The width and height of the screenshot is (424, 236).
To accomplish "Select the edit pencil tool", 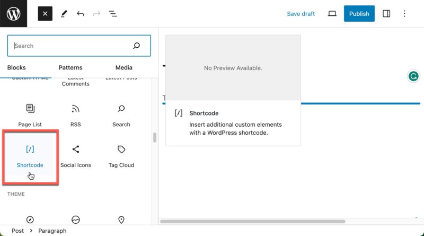I will pos(64,14).
